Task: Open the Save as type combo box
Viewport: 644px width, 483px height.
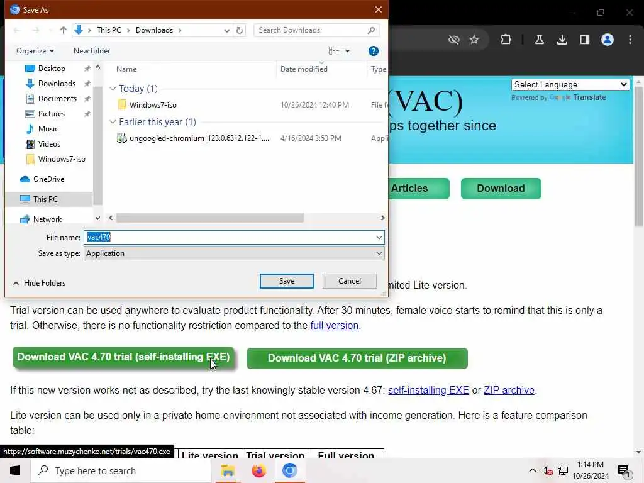Action: tap(234, 253)
